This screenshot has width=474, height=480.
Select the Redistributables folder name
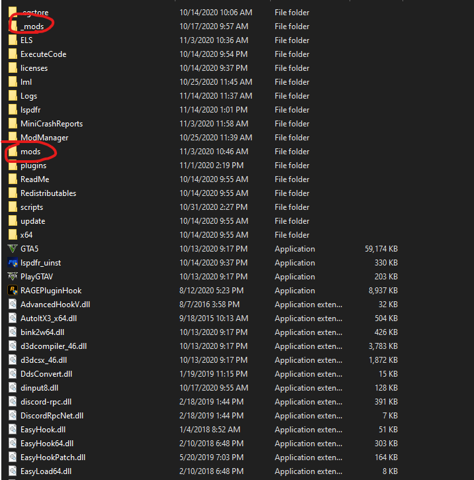48,193
